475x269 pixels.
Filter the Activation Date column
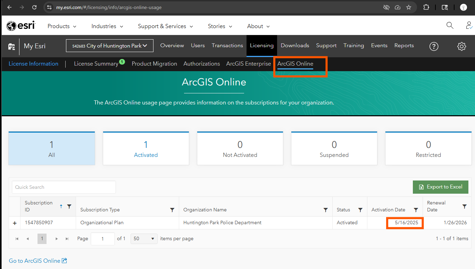(x=416, y=210)
